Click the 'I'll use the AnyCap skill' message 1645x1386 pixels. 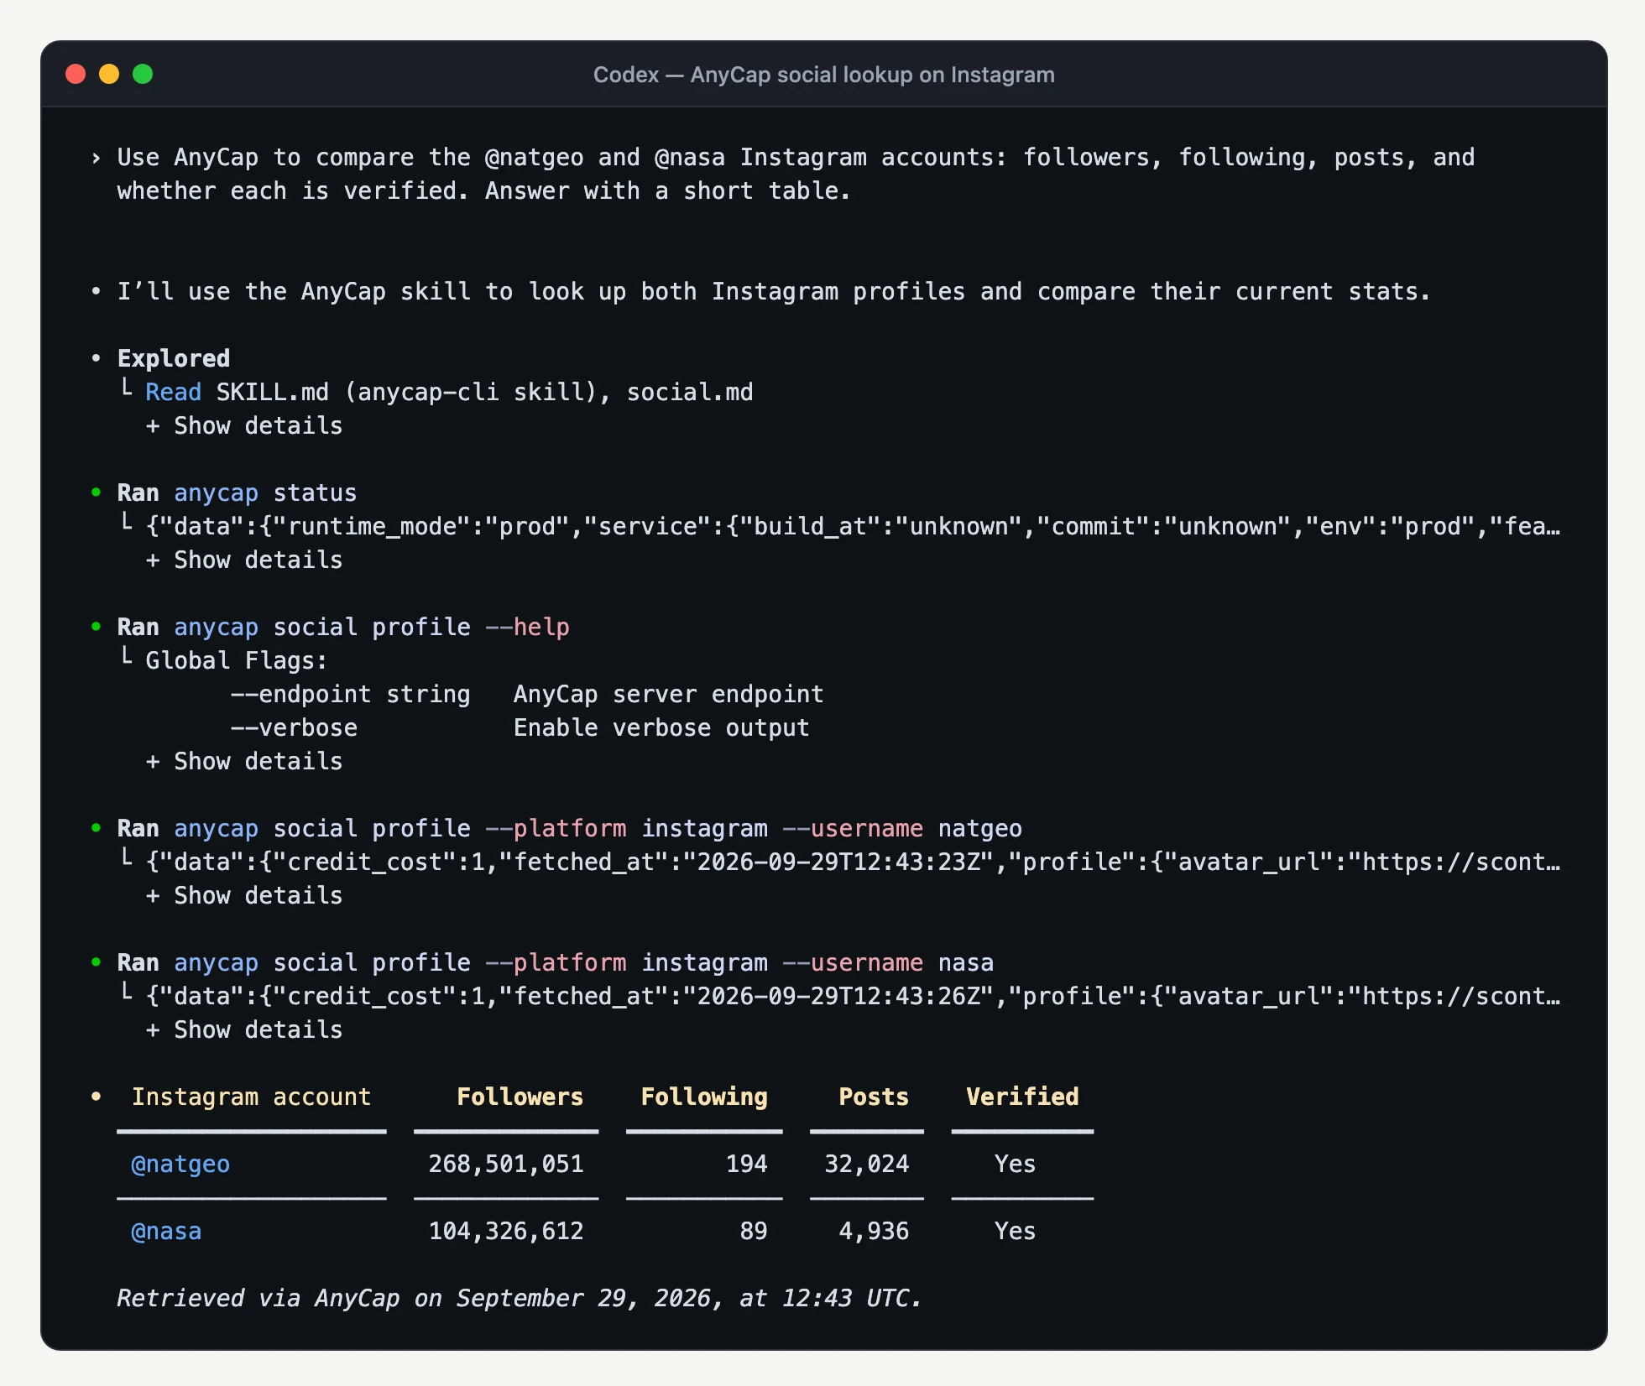(774, 291)
